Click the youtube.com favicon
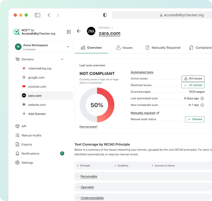Image resolution: width=212 pixels, height=201 pixels. pos(24,87)
